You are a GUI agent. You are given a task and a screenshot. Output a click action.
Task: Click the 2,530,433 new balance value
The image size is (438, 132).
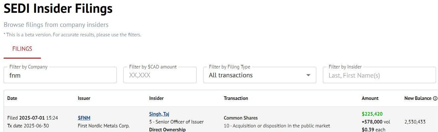[x=415, y=122]
